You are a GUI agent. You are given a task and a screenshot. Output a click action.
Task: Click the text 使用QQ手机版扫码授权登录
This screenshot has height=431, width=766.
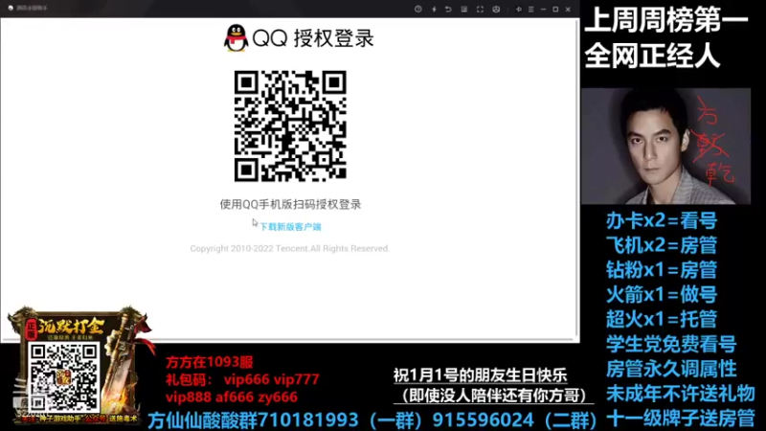[290, 204]
